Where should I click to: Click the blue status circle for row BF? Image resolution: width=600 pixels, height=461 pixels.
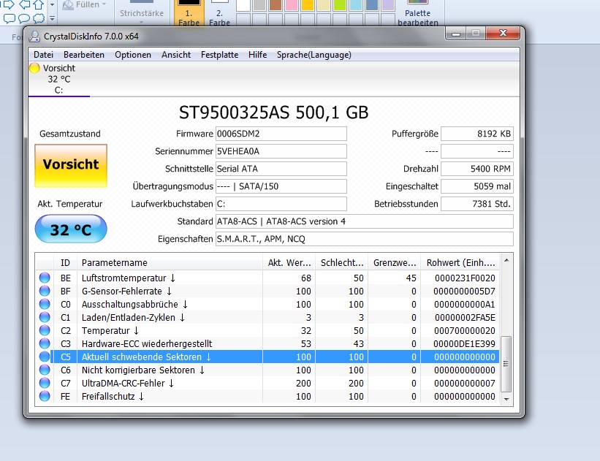point(45,291)
